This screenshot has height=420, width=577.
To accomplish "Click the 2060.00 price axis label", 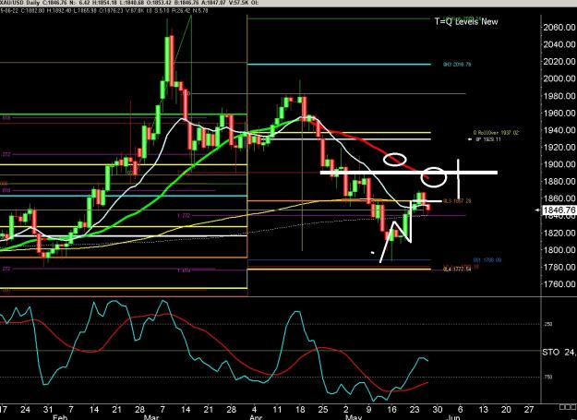I will pyautogui.click(x=559, y=27).
